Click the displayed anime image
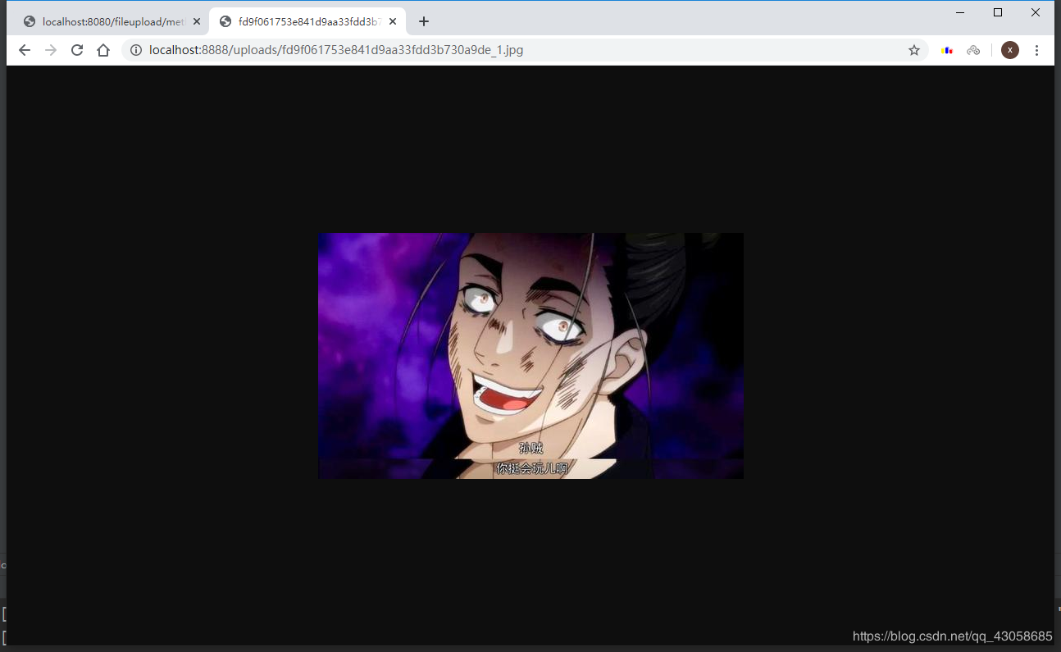Viewport: 1061px width, 652px height. point(530,356)
